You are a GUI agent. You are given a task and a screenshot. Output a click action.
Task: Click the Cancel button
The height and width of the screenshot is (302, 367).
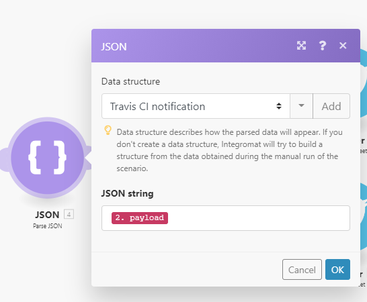coord(302,270)
